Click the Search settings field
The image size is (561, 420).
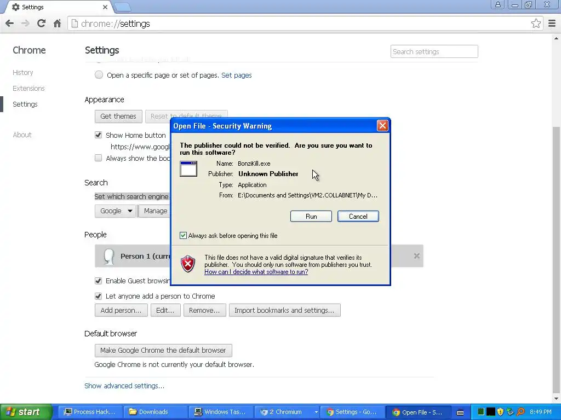point(434,51)
